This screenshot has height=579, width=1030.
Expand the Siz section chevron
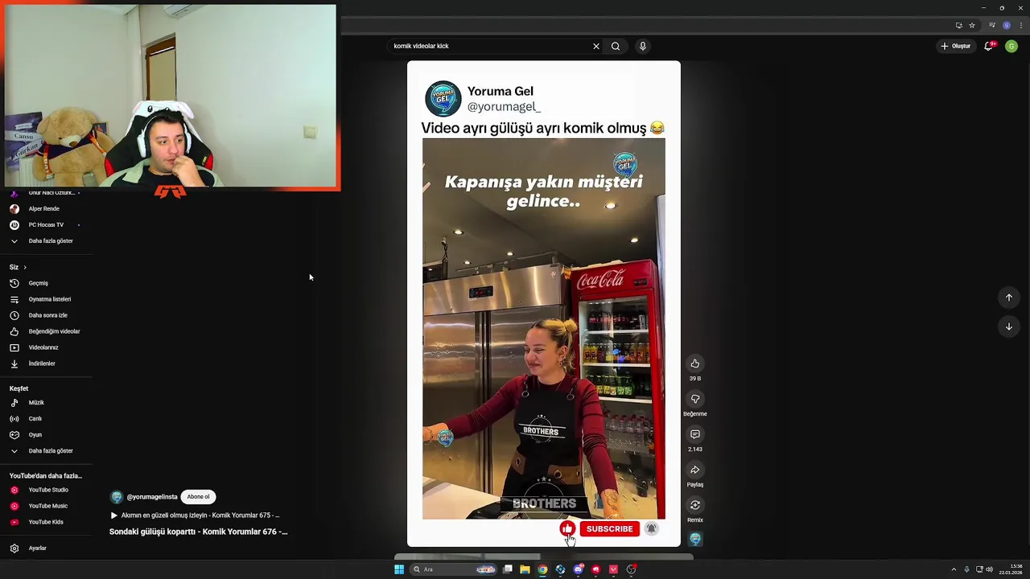(24, 267)
